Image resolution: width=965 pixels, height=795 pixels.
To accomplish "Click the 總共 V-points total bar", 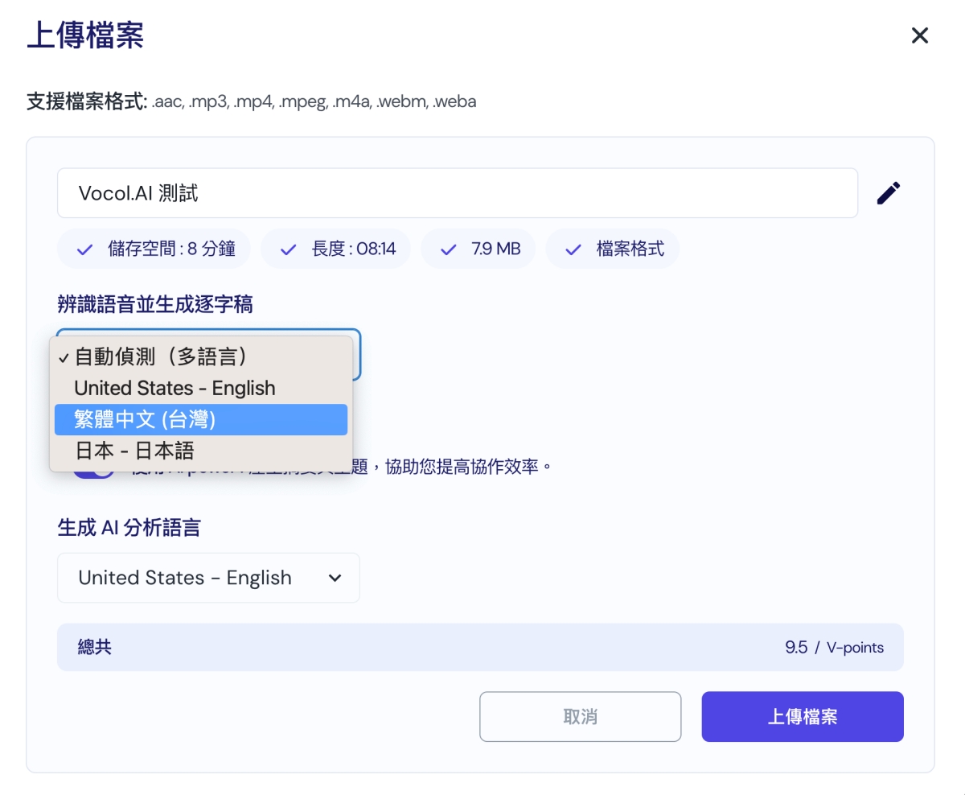I will [x=480, y=647].
